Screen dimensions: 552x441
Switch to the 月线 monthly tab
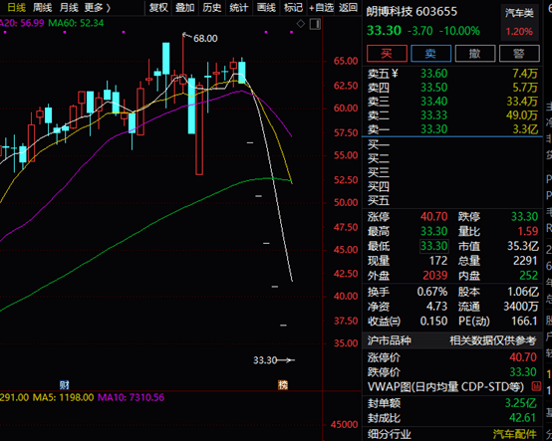coord(69,7)
